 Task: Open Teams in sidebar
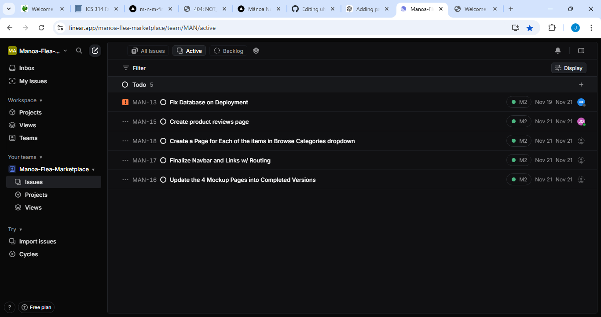pyautogui.click(x=54, y=138)
